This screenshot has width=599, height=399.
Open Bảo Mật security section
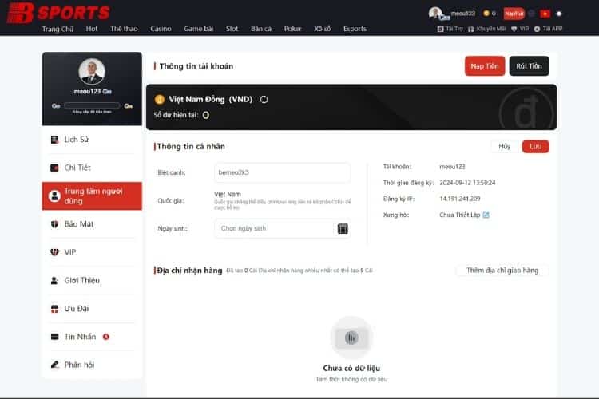(78, 224)
